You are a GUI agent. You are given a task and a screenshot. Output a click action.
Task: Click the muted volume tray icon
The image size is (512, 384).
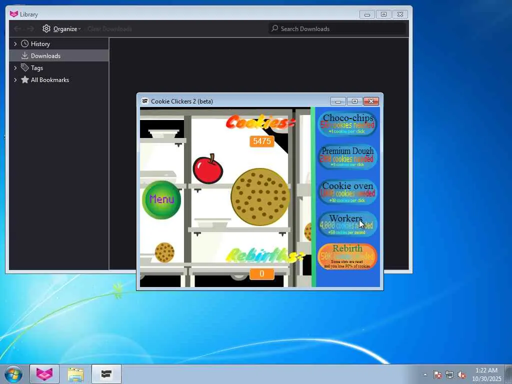[461, 374]
